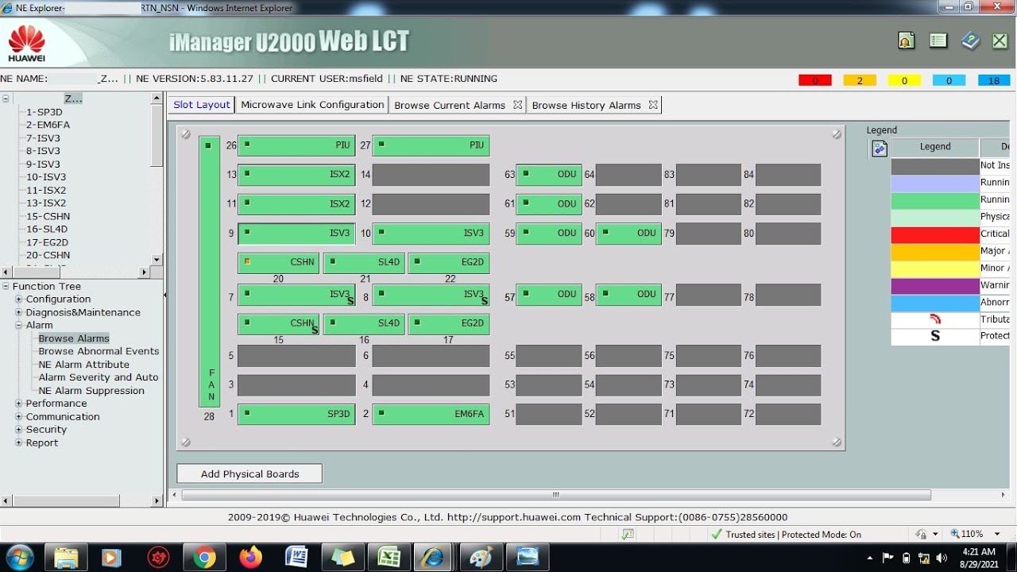Launch Firefox from the taskbar

coord(250,558)
